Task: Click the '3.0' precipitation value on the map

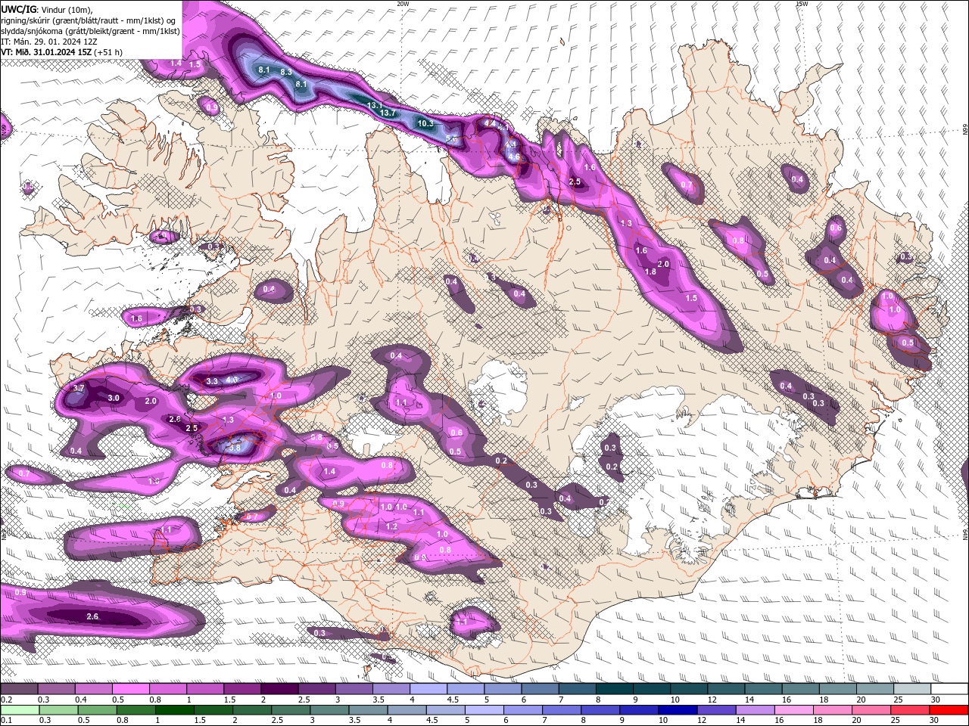Action: 114,398
